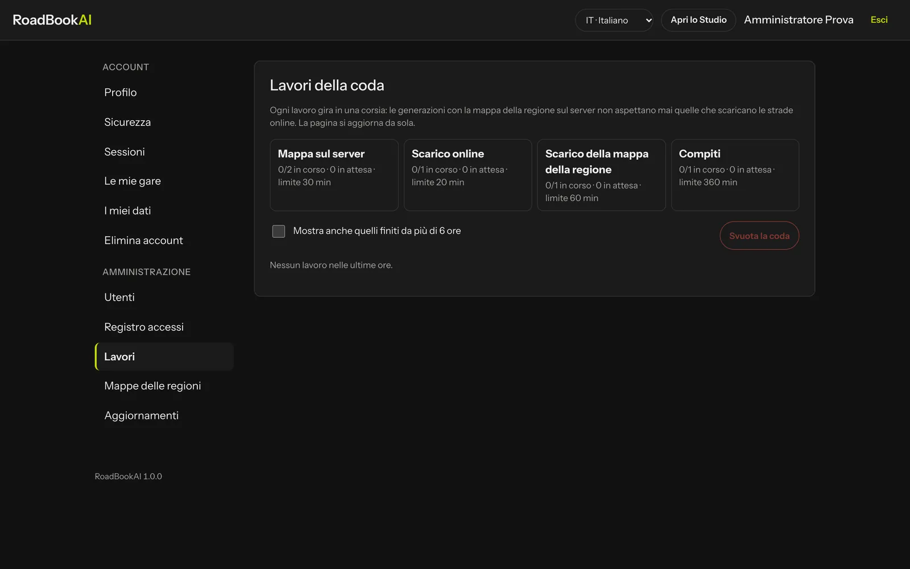The height and width of the screenshot is (569, 910).
Task: Navigate to I miei dati
Action: (164, 211)
